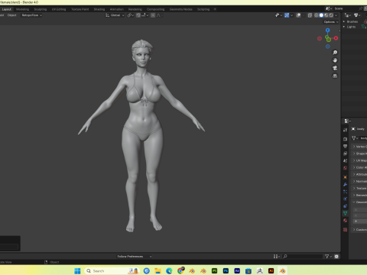Viewport: 367px width, 275px height.
Task: Open the Texture properties tab
Action: 345,230
